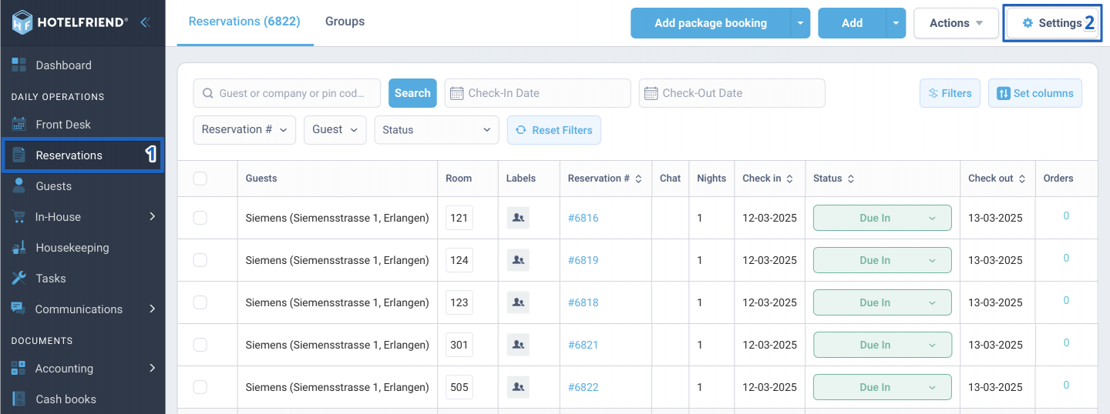Click the Cash books icon
This screenshot has width=1110, height=414.
pyautogui.click(x=19, y=399)
